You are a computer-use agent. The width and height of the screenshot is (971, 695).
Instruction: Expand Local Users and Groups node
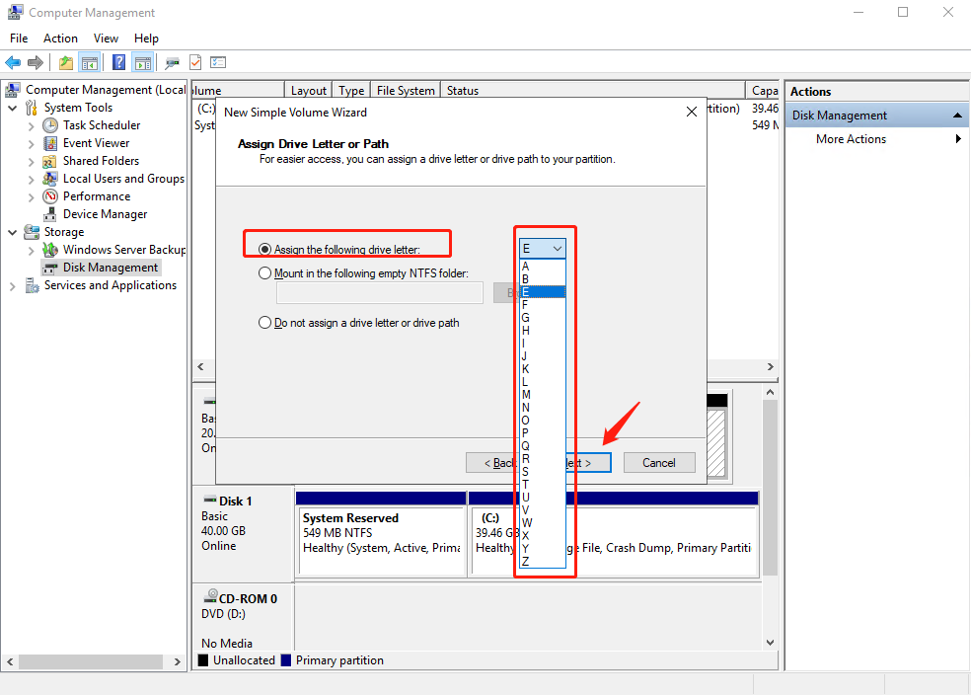(x=31, y=180)
